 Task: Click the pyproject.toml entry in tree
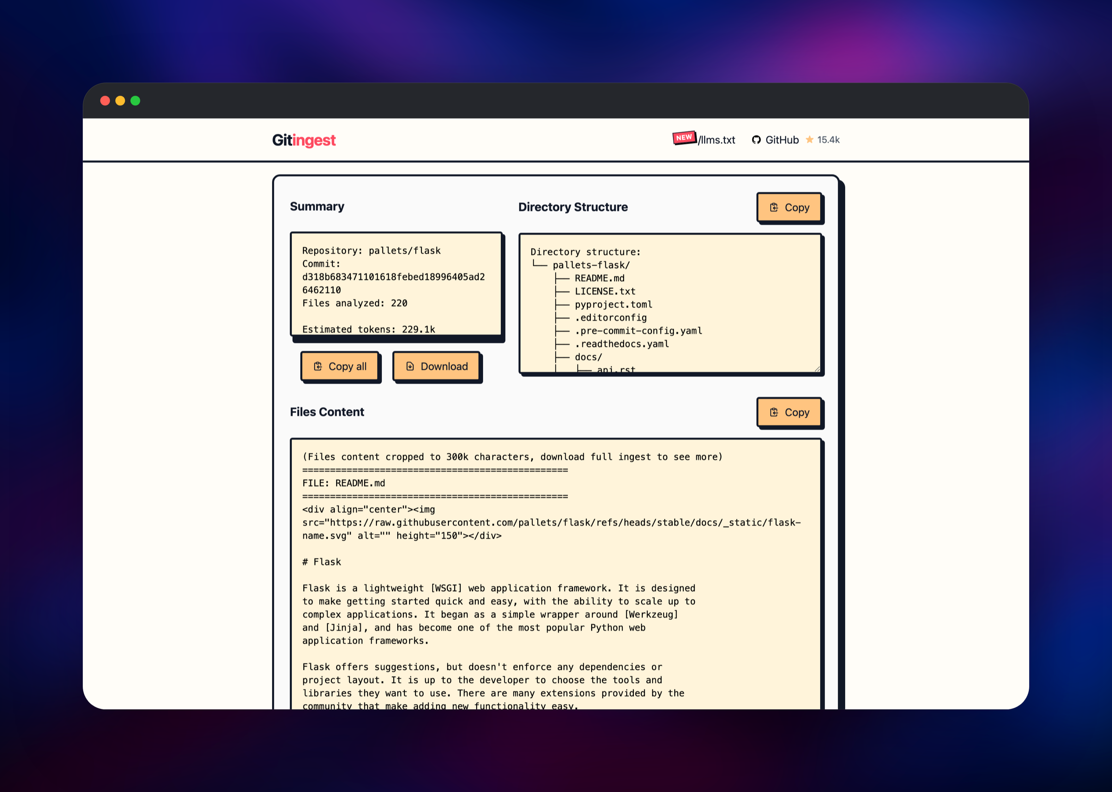pos(613,304)
